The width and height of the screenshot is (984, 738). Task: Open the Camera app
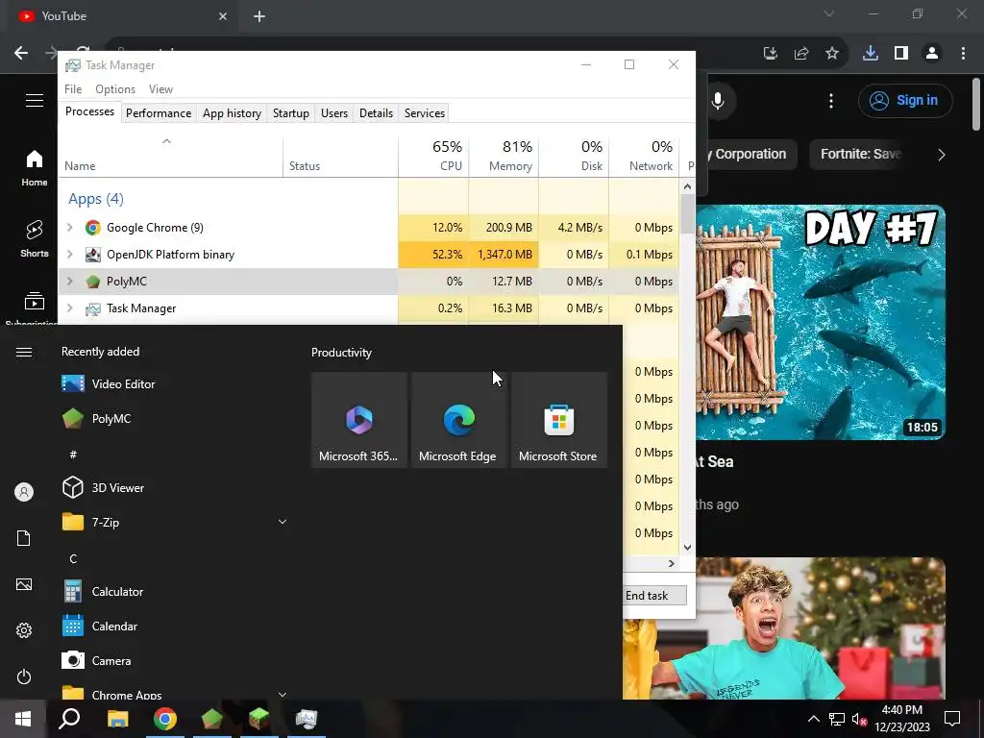click(x=99, y=661)
